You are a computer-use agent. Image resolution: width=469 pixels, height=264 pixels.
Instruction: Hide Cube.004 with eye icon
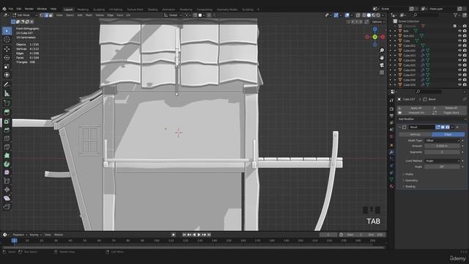coord(459,60)
